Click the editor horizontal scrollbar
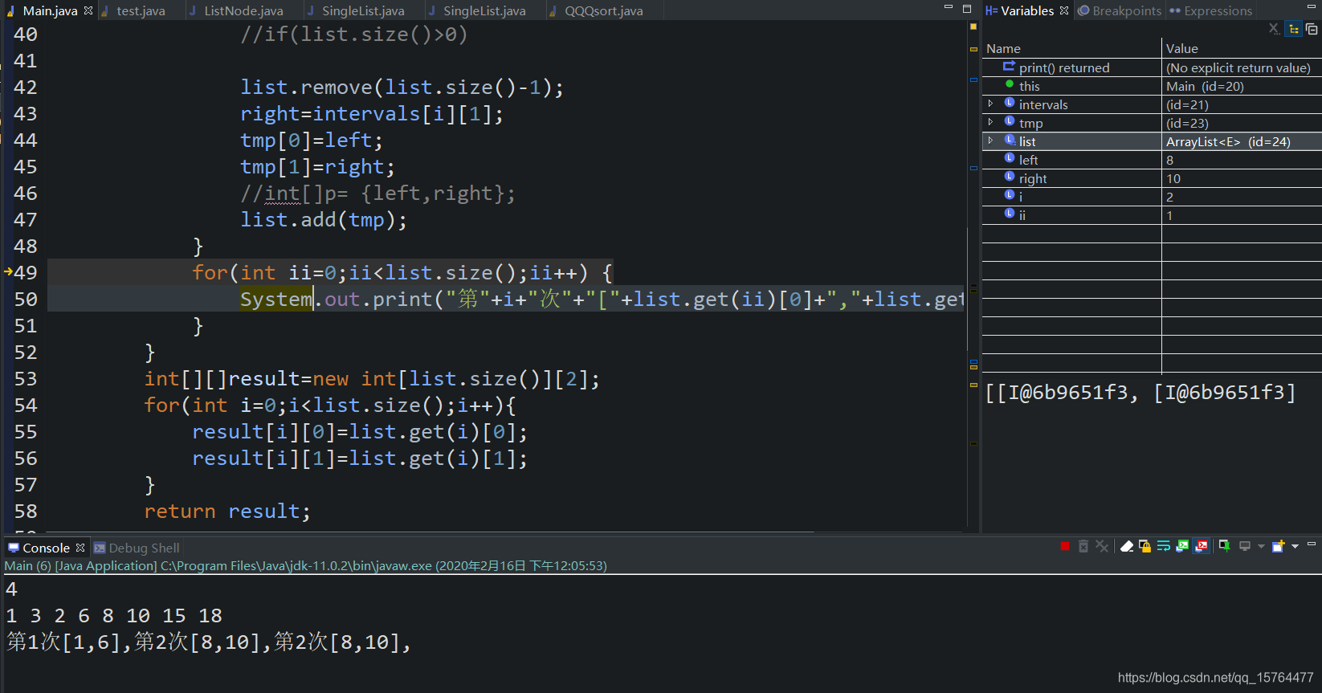The image size is (1322, 693). coord(430,532)
